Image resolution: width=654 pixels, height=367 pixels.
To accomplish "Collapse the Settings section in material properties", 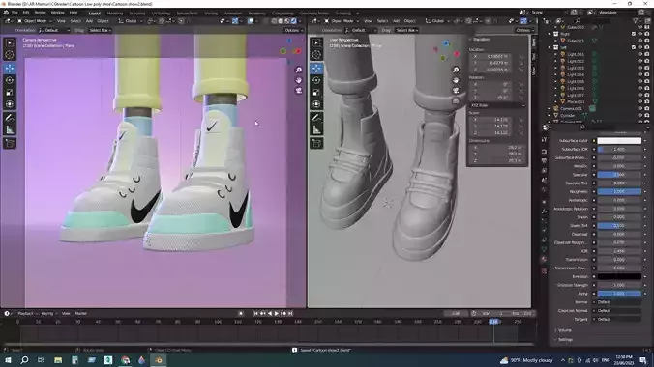I will coord(564,340).
